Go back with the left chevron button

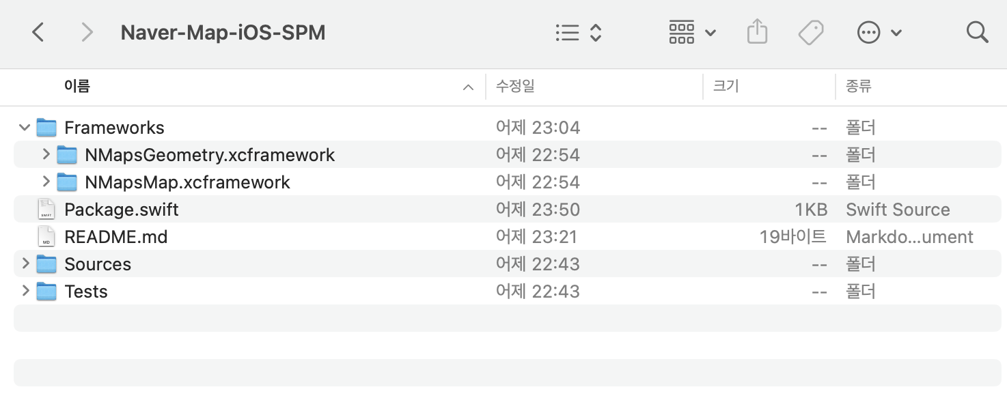tap(38, 32)
